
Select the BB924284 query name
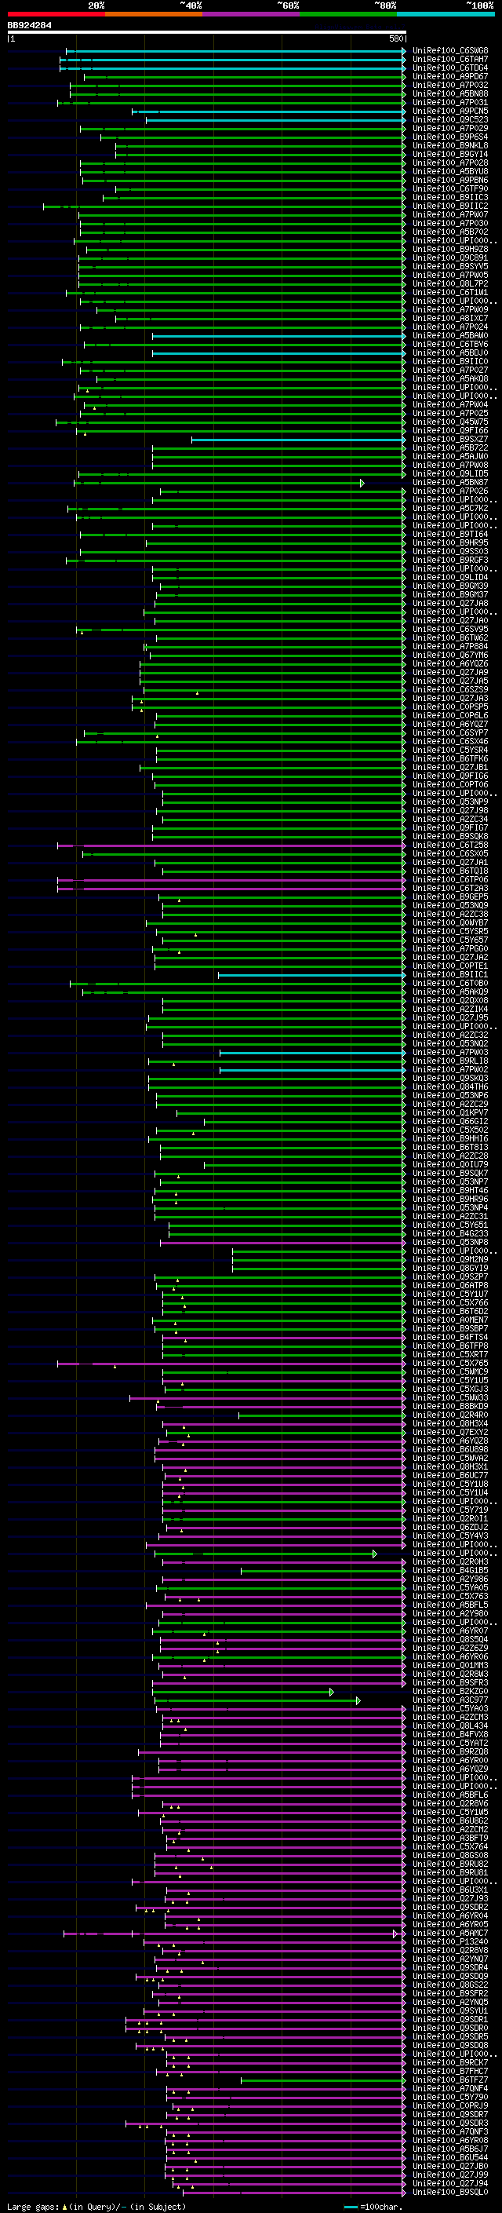[29, 26]
